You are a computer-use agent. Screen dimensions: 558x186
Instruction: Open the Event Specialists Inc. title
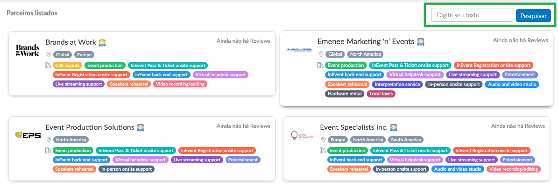click(353, 127)
